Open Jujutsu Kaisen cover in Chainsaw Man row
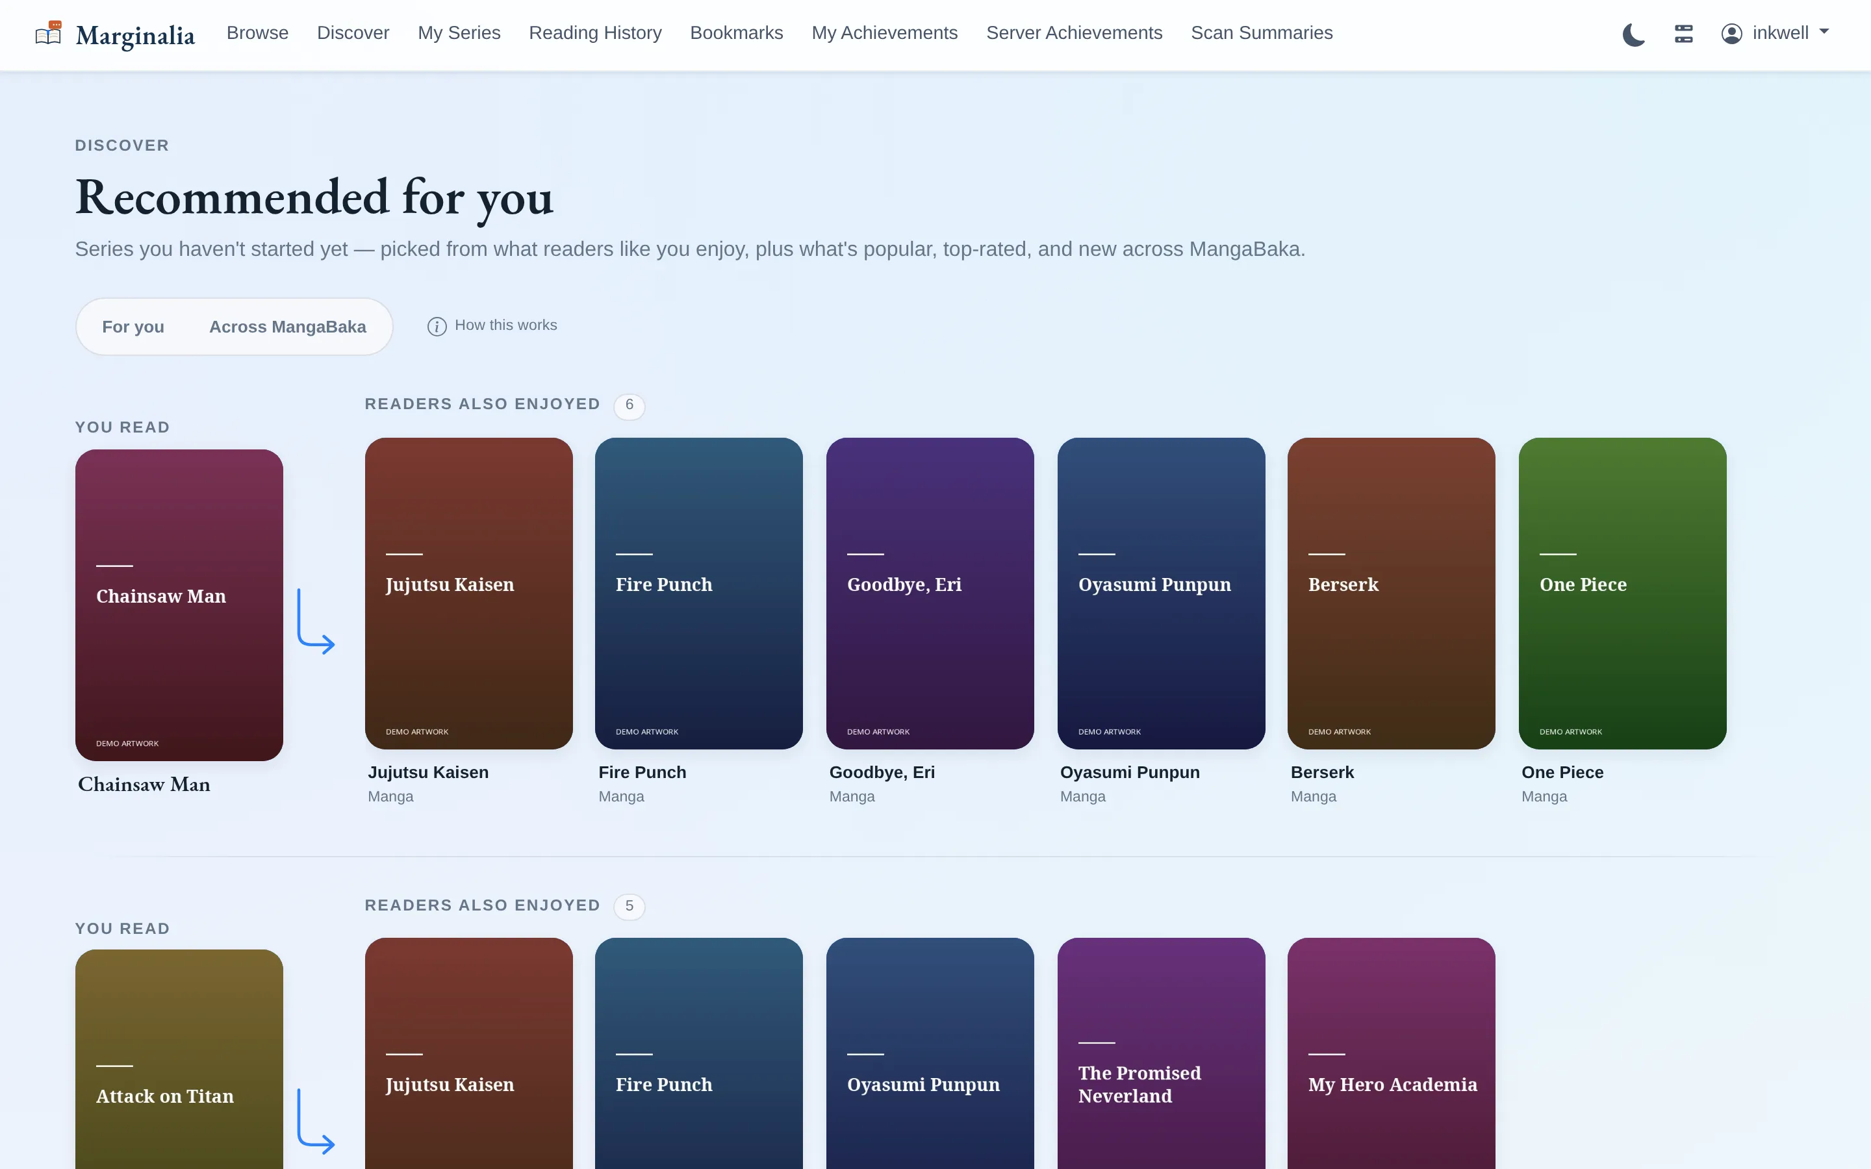Screen dimensions: 1871x1169 click(468, 593)
